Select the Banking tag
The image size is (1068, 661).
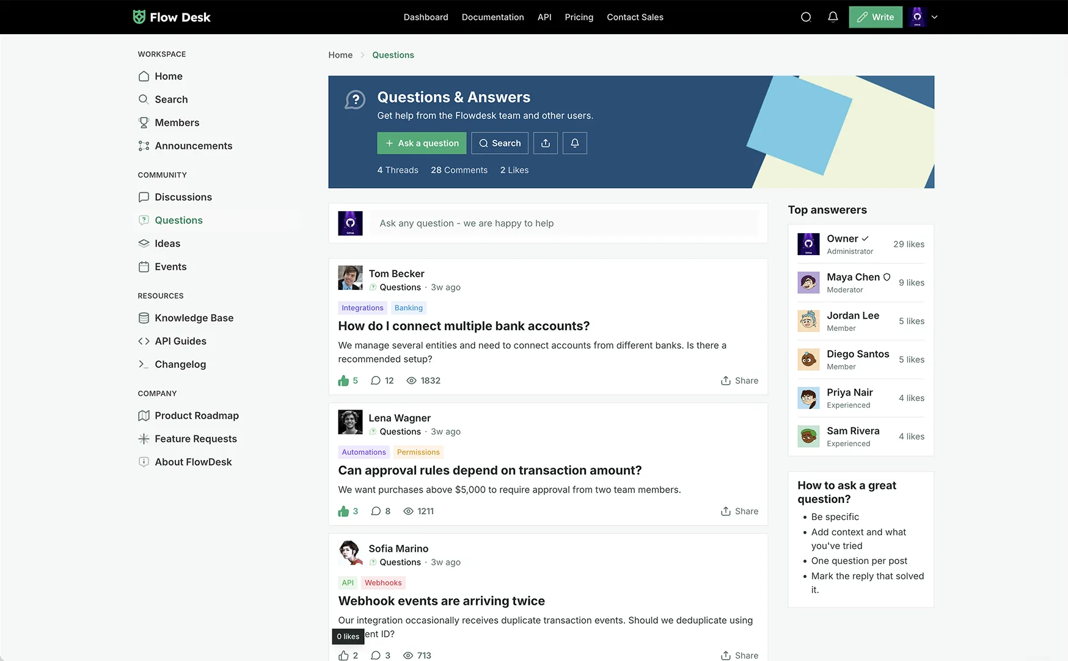409,308
